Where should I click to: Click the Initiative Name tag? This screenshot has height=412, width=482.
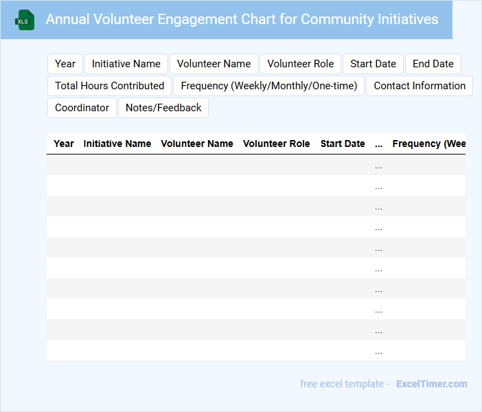coord(126,64)
